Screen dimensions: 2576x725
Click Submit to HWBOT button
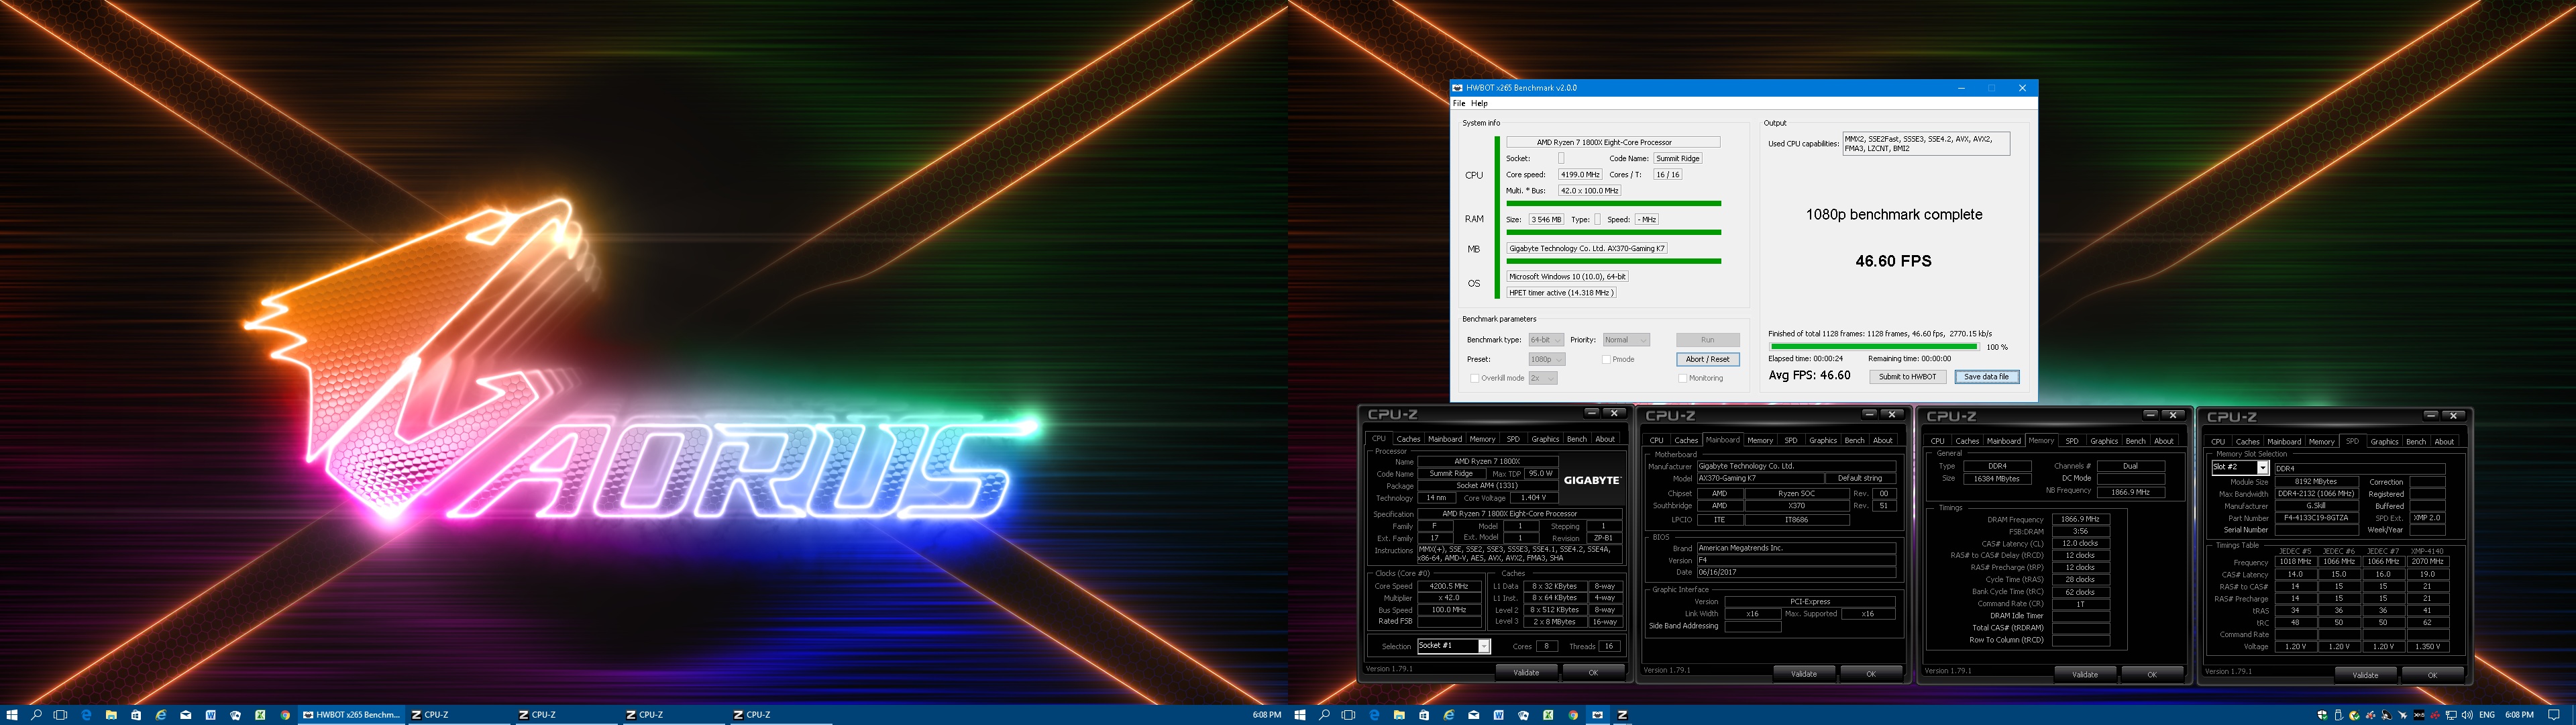[1907, 377]
